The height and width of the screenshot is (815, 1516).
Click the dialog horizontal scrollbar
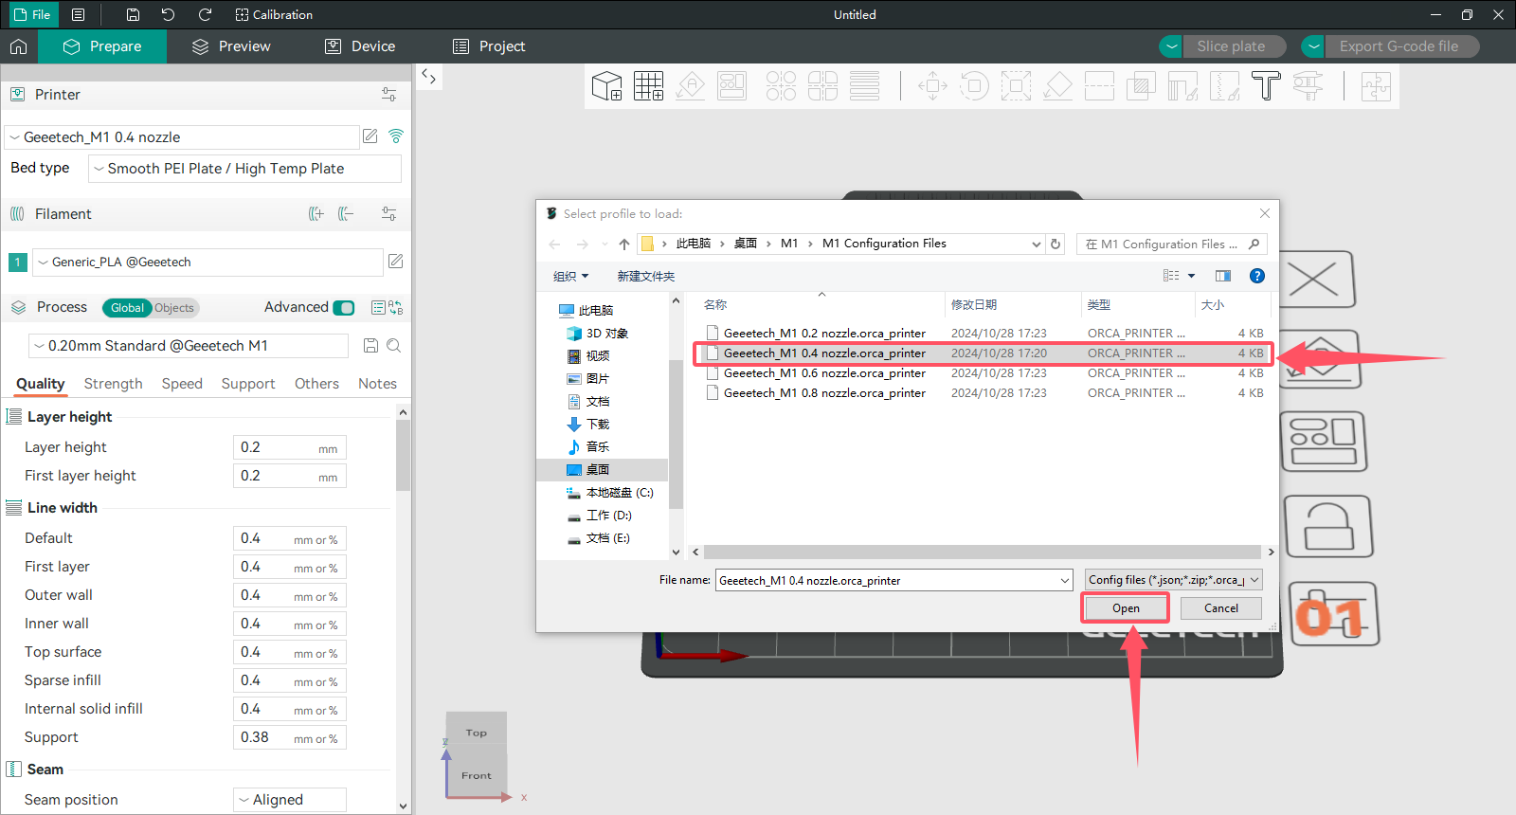983,552
